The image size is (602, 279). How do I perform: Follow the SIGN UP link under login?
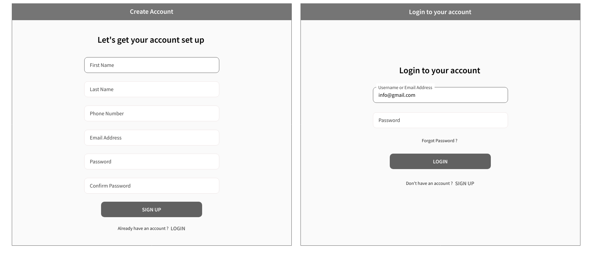pos(465,184)
